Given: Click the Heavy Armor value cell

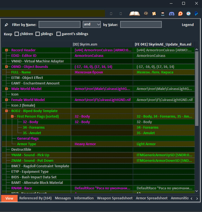Looking at the screenshot, I should click(102, 144).
